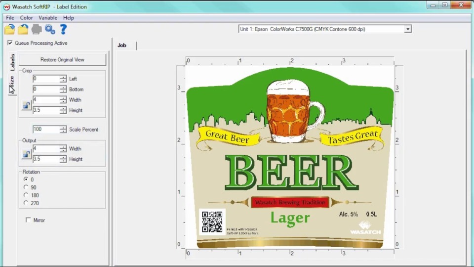Click the Restore Original View button
Viewport: 474px width, 267px height.
(62, 60)
